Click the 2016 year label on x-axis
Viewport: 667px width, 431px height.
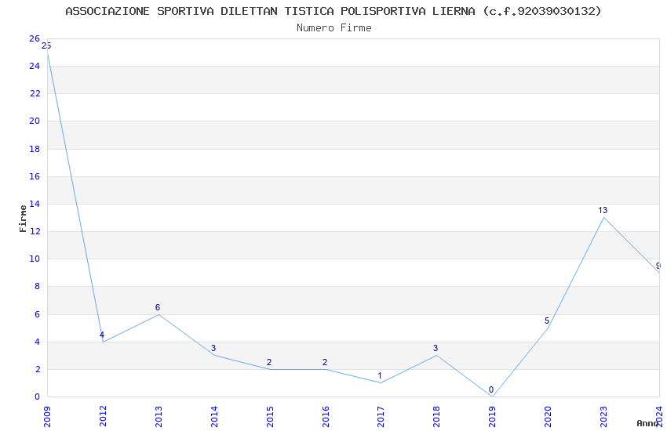[326, 415]
